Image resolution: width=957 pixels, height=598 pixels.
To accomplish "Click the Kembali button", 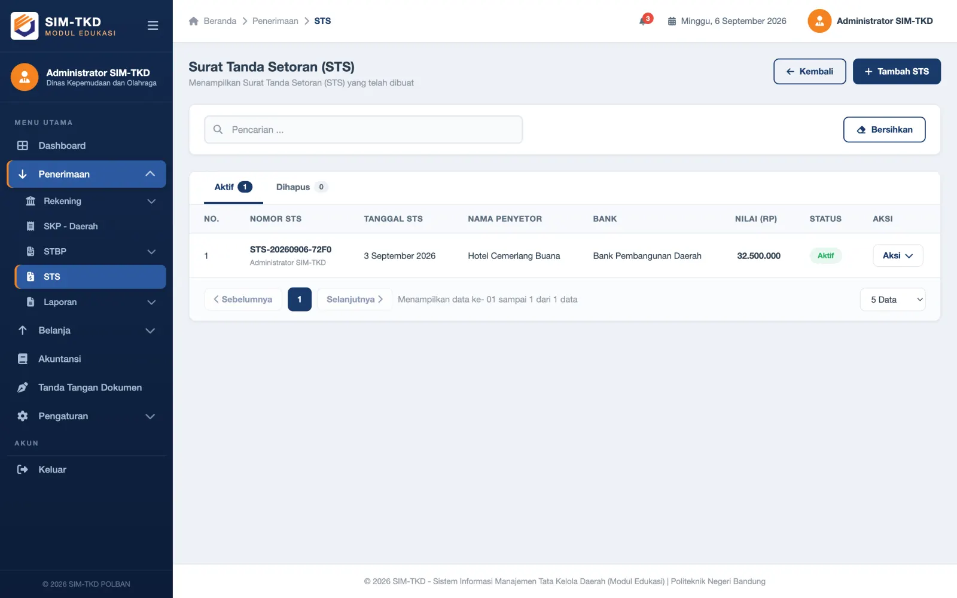I will (809, 71).
